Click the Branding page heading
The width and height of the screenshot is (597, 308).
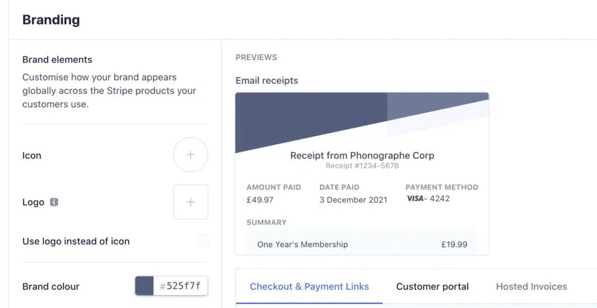(x=51, y=20)
